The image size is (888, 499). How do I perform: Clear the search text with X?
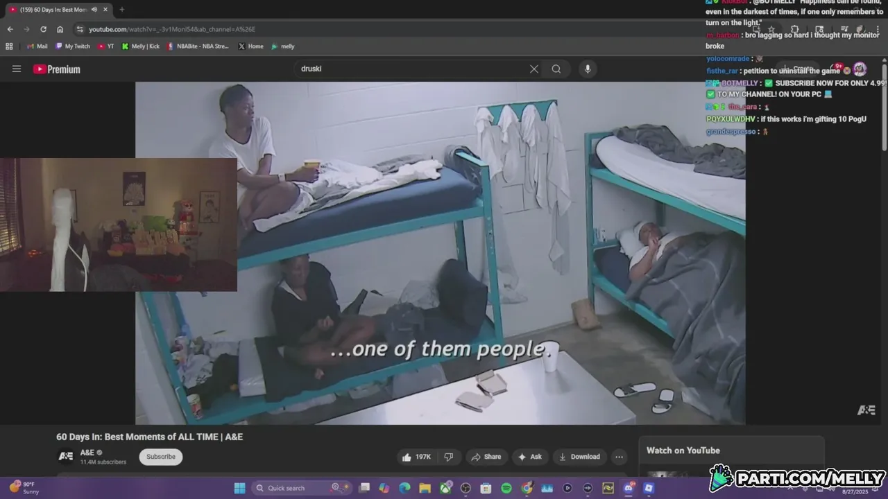point(533,69)
